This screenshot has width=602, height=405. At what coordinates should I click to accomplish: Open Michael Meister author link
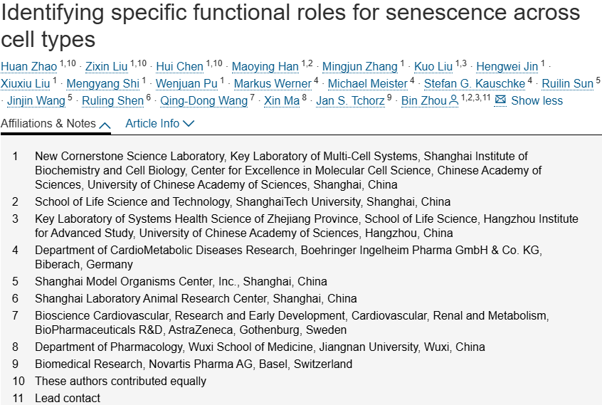367,83
